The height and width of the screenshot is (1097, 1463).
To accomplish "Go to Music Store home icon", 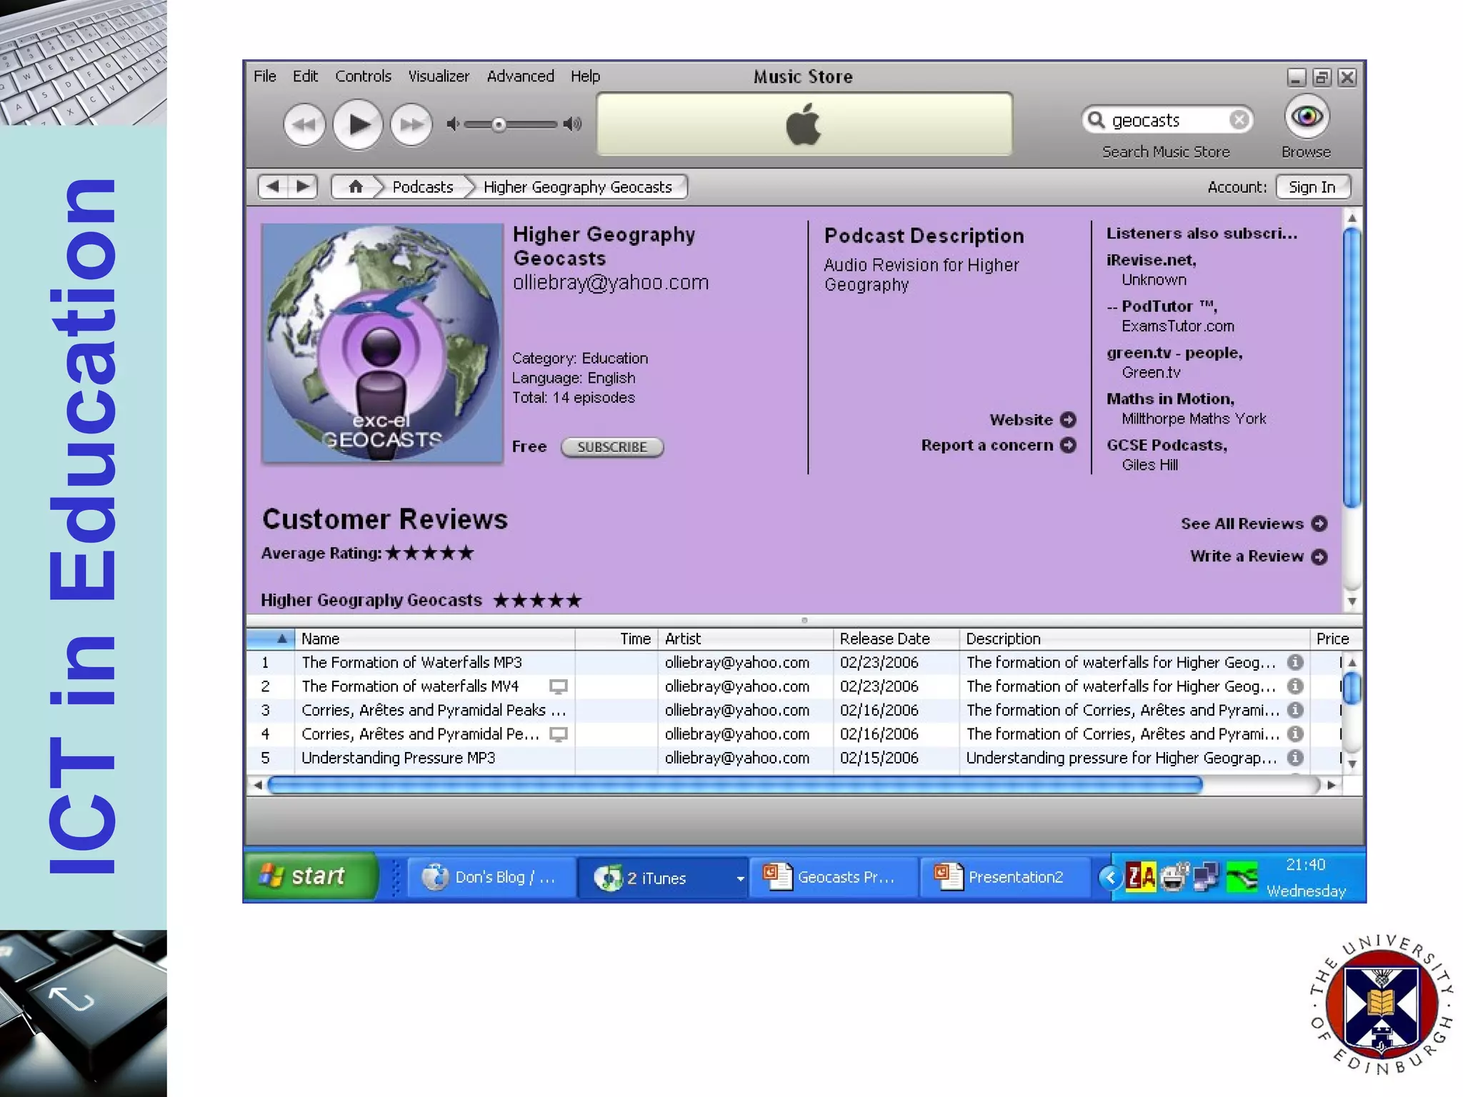I will [x=355, y=187].
